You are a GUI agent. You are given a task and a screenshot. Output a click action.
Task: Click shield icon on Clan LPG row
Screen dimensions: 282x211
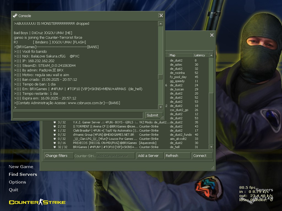pyautogui.click(x=55, y=139)
